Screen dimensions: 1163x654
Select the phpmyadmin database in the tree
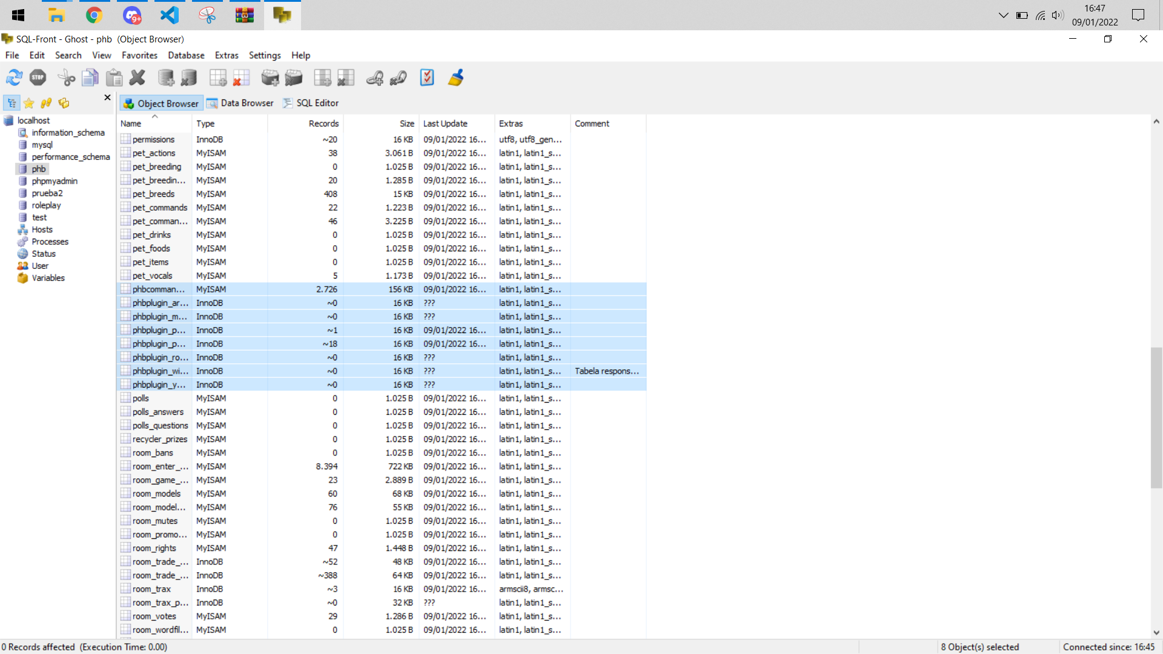[55, 181]
